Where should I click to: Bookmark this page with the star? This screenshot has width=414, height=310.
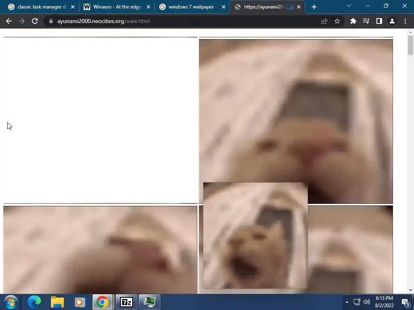click(337, 21)
